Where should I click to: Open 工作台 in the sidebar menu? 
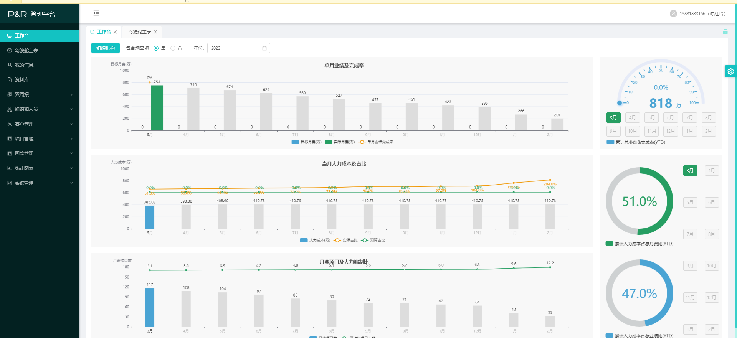point(39,36)
